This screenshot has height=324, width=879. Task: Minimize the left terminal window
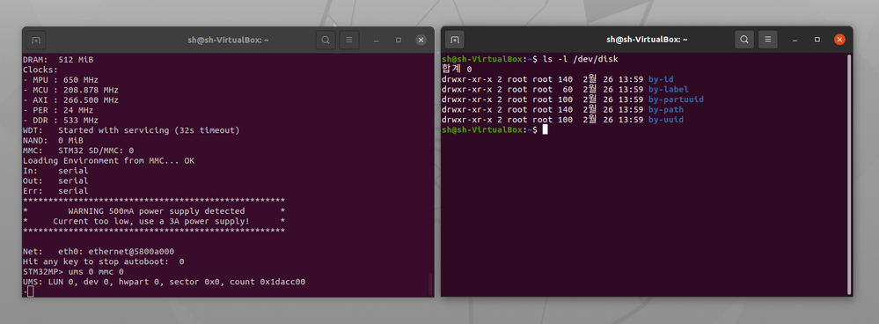[x=377, y=40]
